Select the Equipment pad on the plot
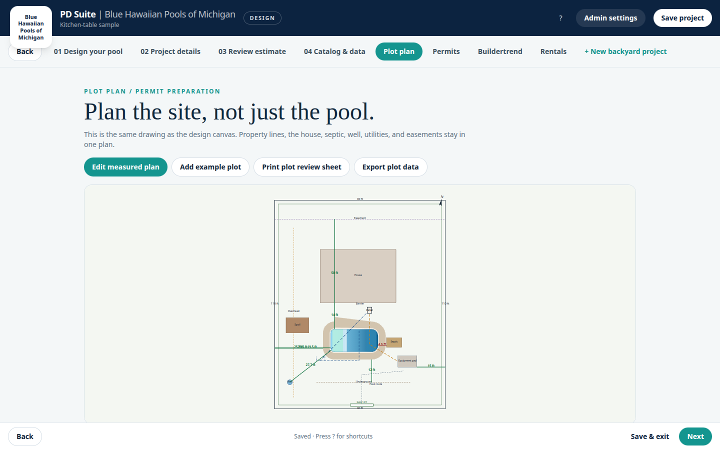 coord(407,361)
